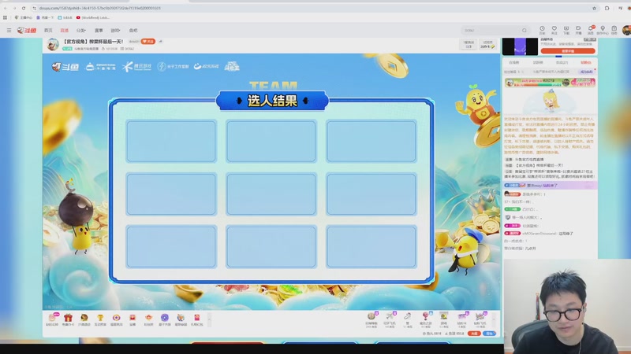Open the browser extensions puzzle icon

[x=607, y=8]
